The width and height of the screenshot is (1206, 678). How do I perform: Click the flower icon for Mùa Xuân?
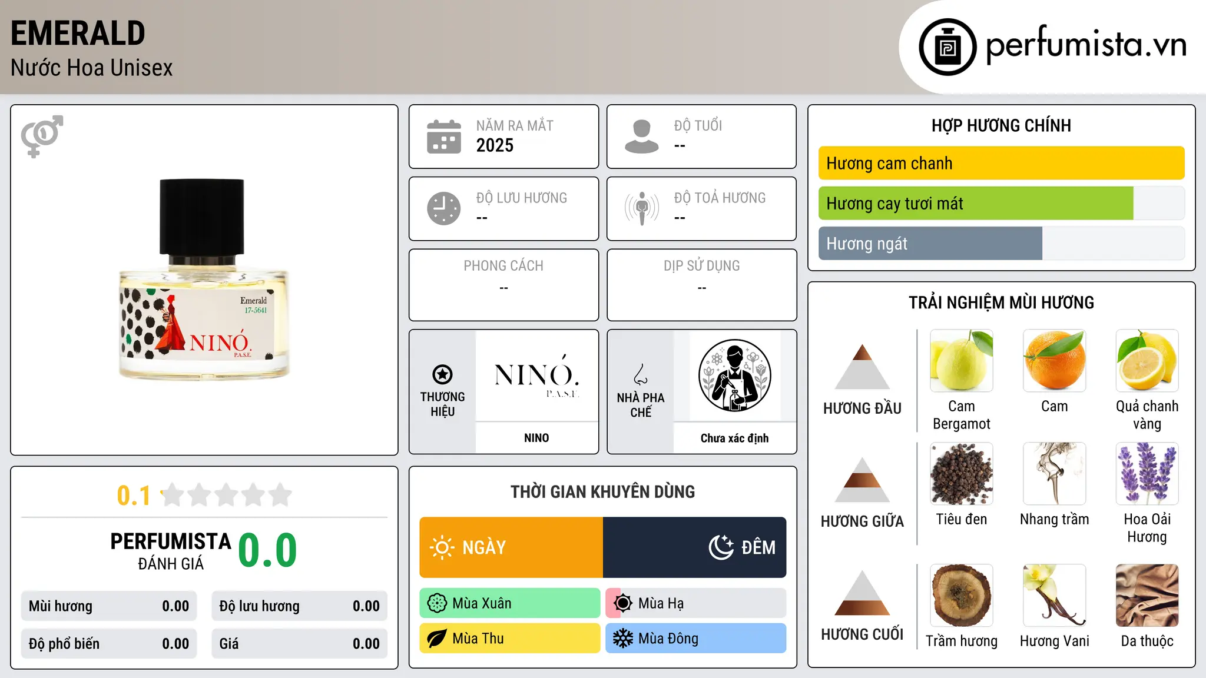(437, 603)
